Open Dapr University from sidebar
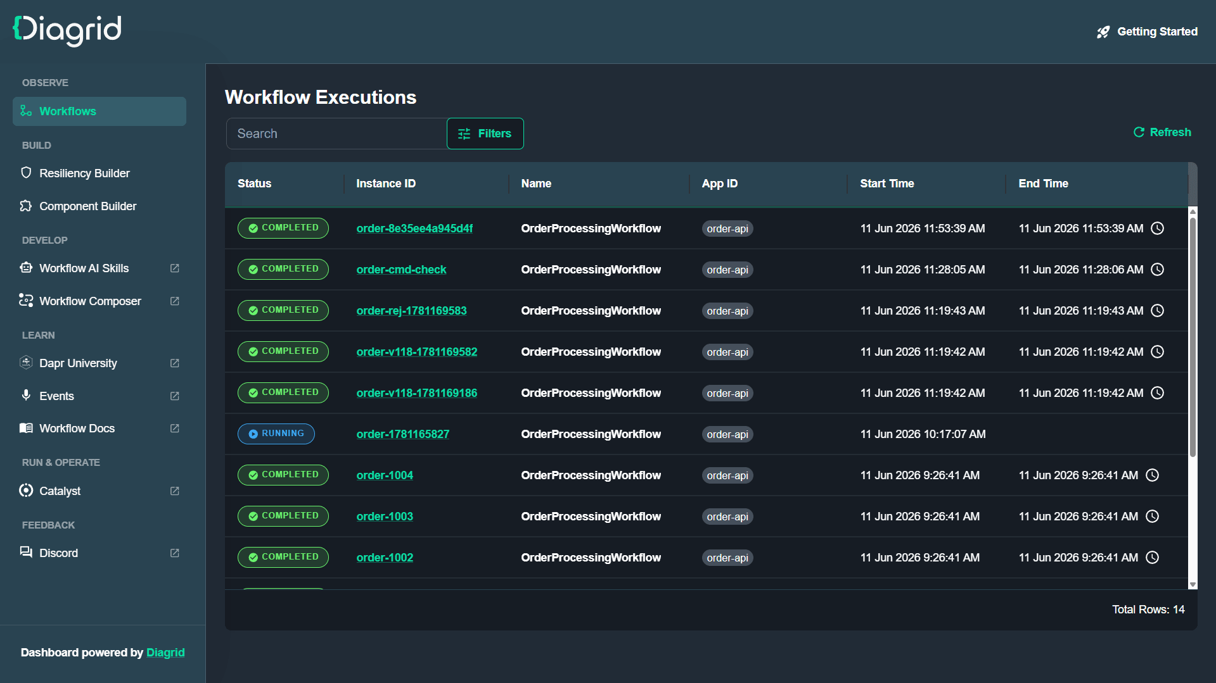The width and height of the screenshot is (1216, 683). pos(99,363)
